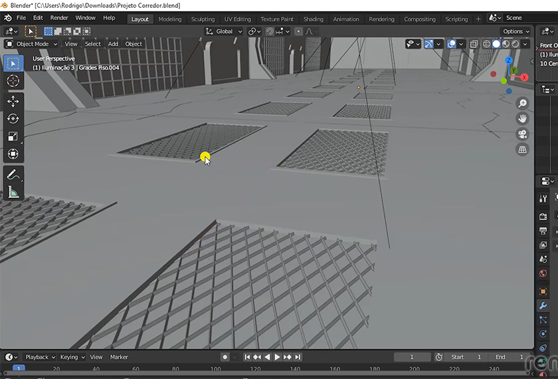This screenshot has width=558, height=379.
Task: Click the timeline Start frame field
Action: point(466,357)
